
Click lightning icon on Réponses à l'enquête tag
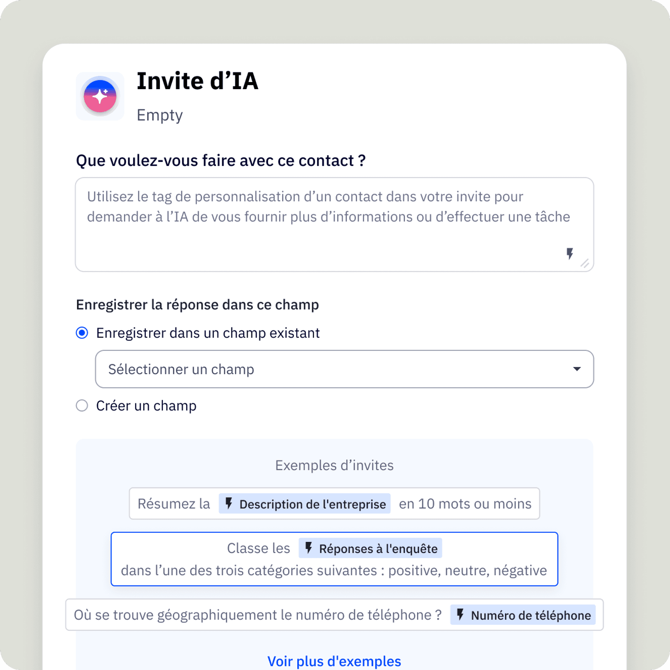tap(309, 548)
